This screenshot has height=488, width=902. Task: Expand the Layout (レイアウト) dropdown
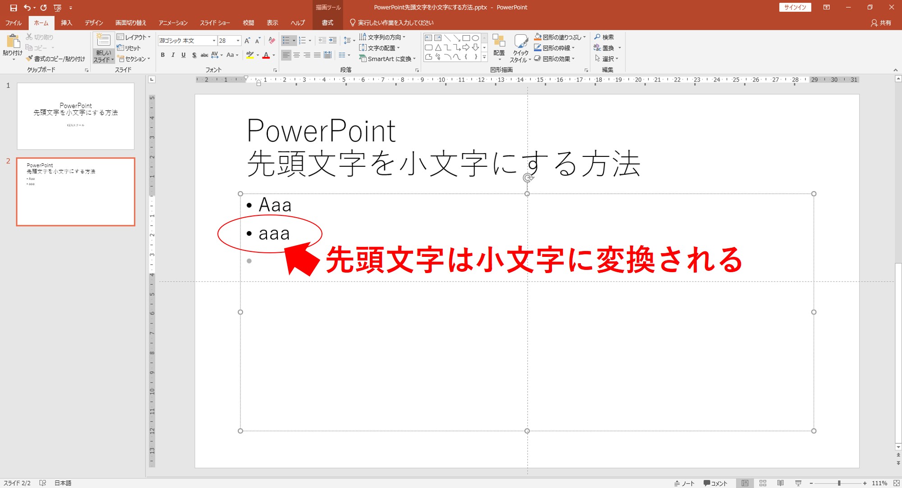(x=134, y=37)
